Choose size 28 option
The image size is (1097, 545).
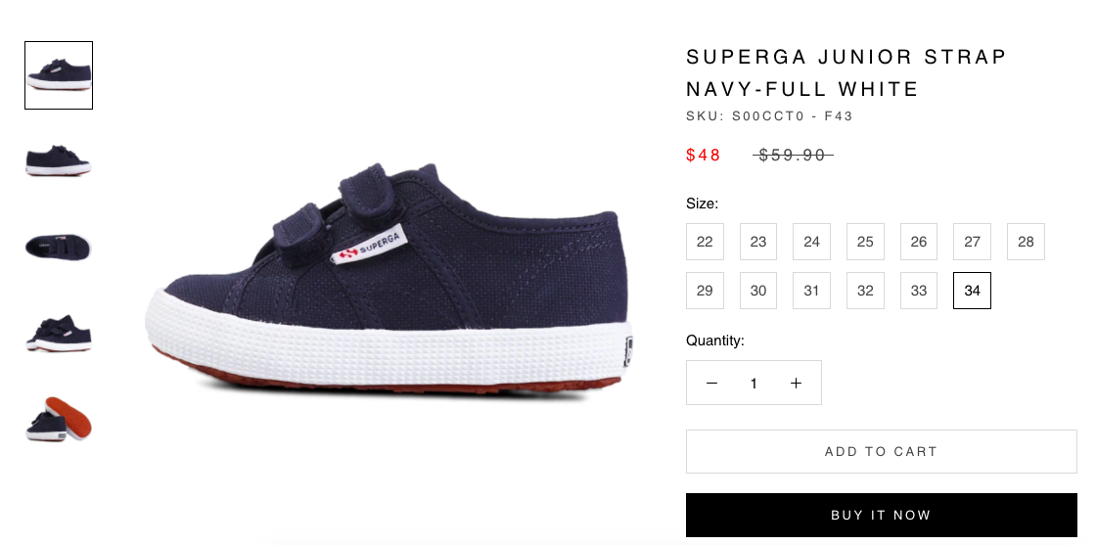(x=1026, y=242)
